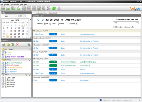Open the File menu
The height and width of the screenshot is (102, 142).
(2, 5)
